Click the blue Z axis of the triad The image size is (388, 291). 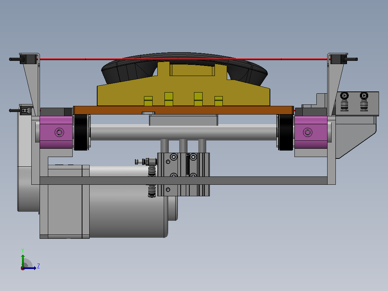pos(30,268)
